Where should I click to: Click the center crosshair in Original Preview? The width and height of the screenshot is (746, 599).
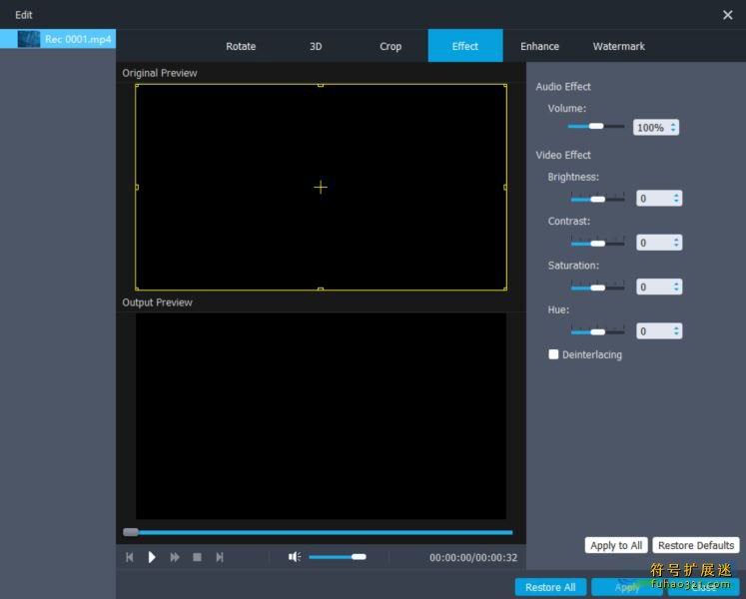(x=321, y=188)
